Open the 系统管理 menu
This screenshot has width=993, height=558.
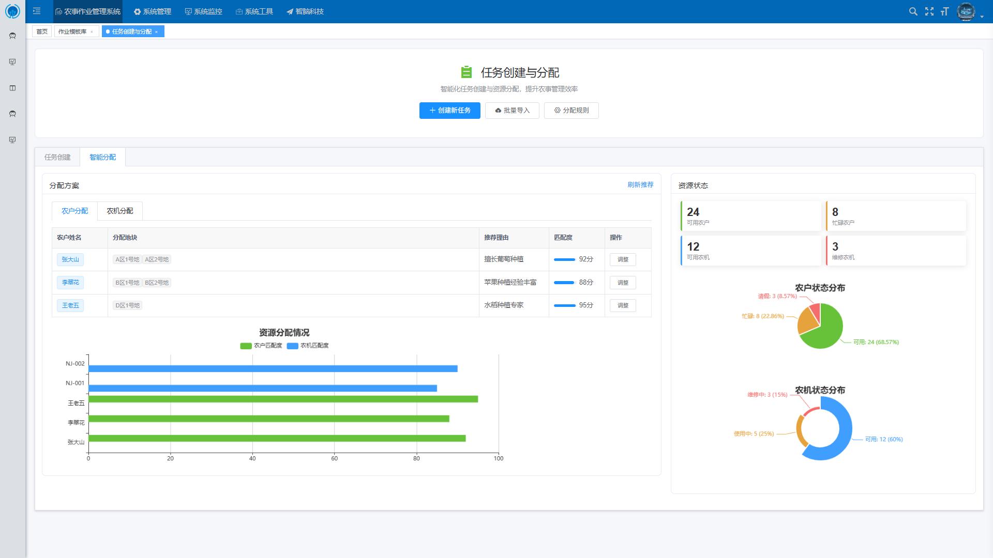(x=153, y=11)
